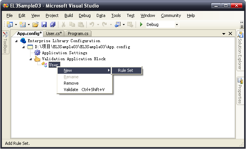Open the Tools menu

pyautogui.click(x=116, y=15)
